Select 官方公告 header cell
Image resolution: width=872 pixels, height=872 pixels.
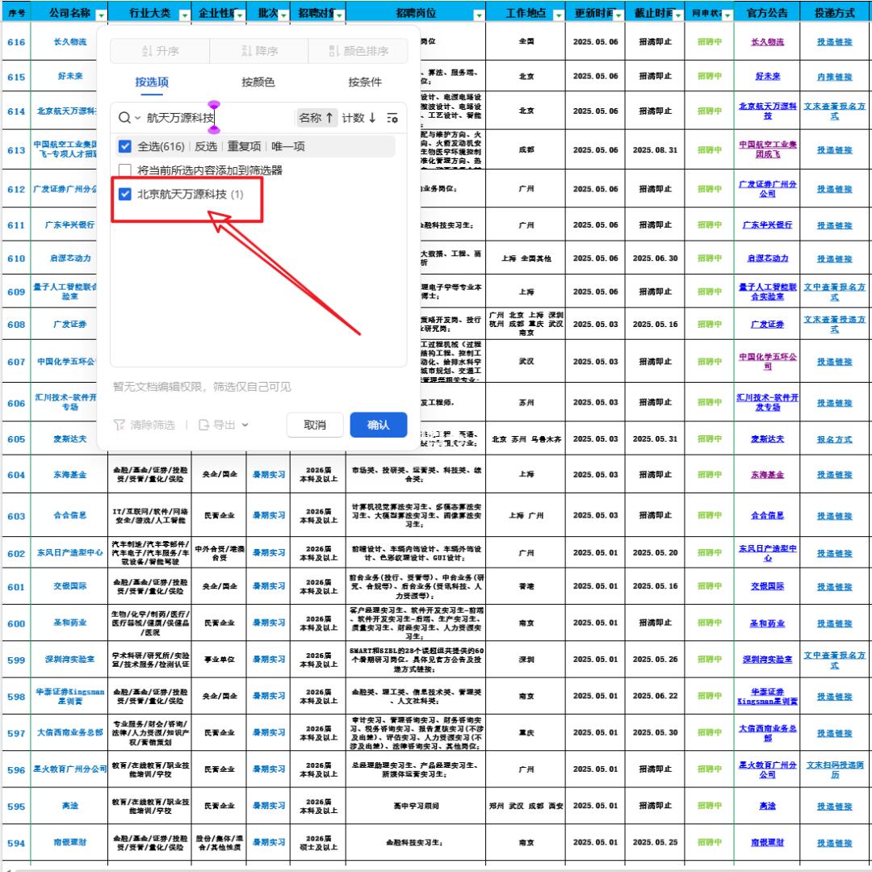coord(767,13)
